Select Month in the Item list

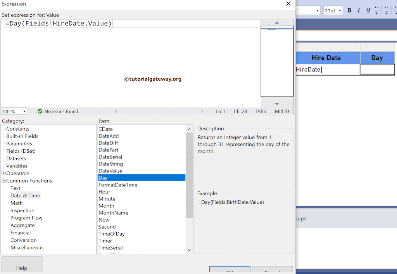point(142,206)
